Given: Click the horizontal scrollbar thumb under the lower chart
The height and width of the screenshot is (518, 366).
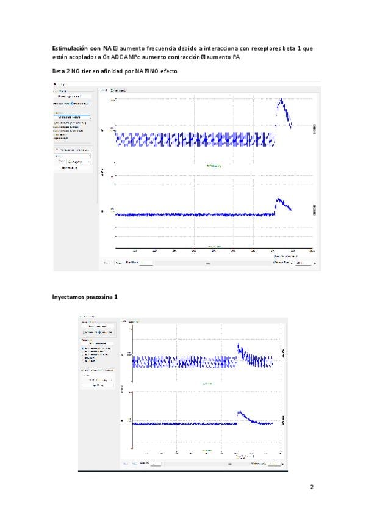Looking at the screenshot, I should [230, 464].
